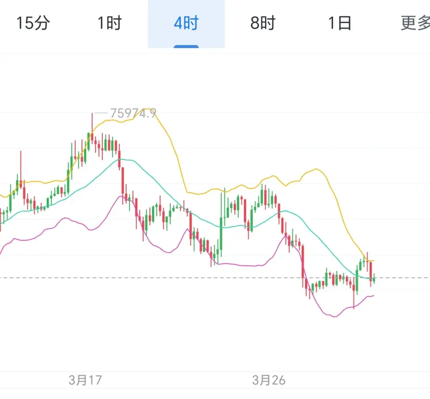Image resolution: width=430 pixels, height=399 pixels.
Task: Select the latest rightmost candlestick
Action: (374, 278)
